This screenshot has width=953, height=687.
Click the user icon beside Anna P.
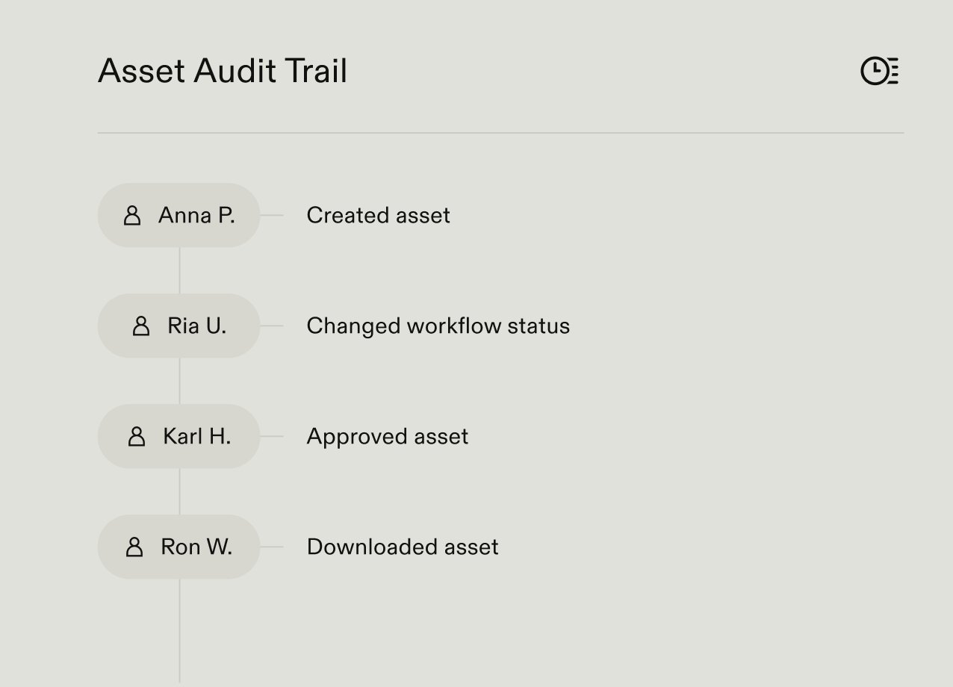point(132,216)
